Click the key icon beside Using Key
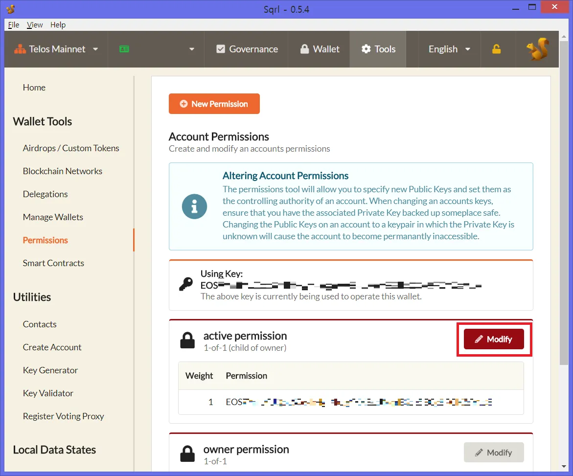573x476 pixels. pos(186,284)
